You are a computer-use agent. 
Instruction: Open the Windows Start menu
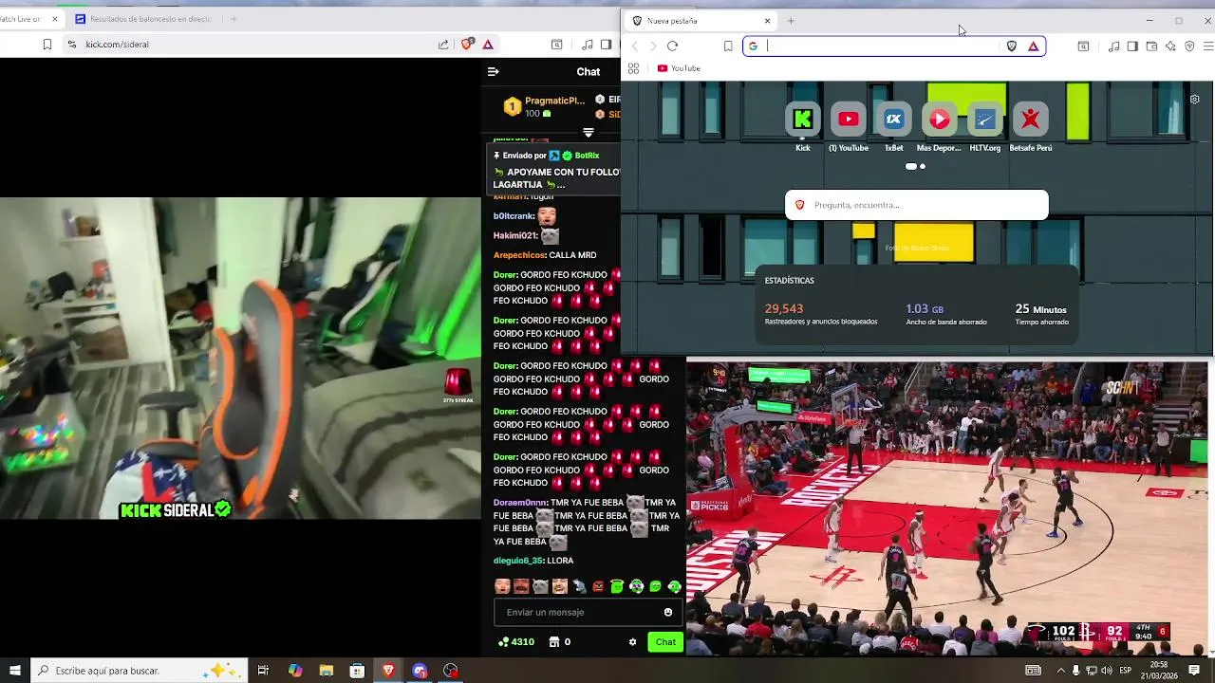[14, 671]
